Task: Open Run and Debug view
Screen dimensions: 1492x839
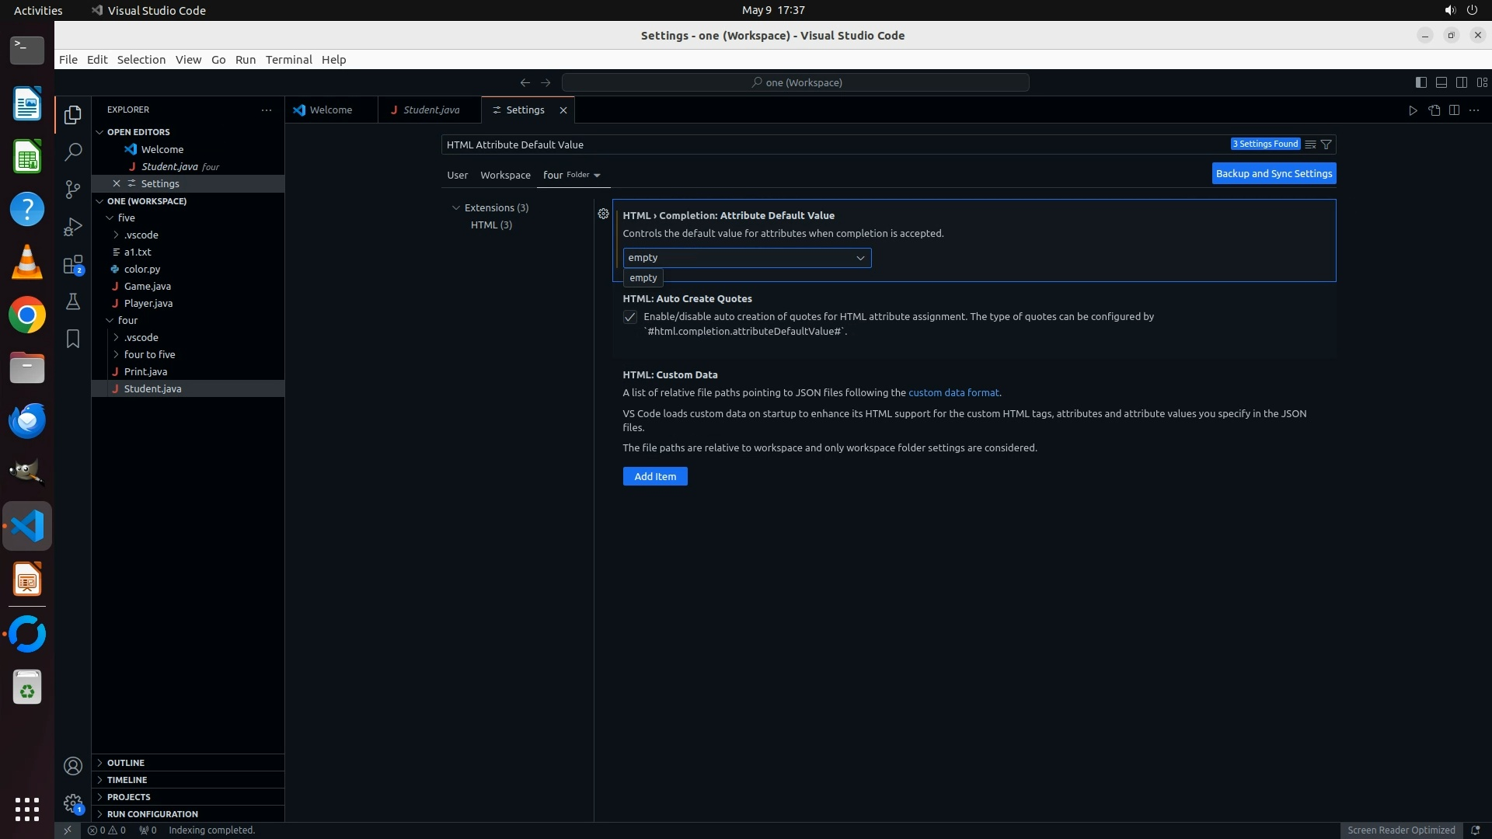Action: [x=73, y=227]
